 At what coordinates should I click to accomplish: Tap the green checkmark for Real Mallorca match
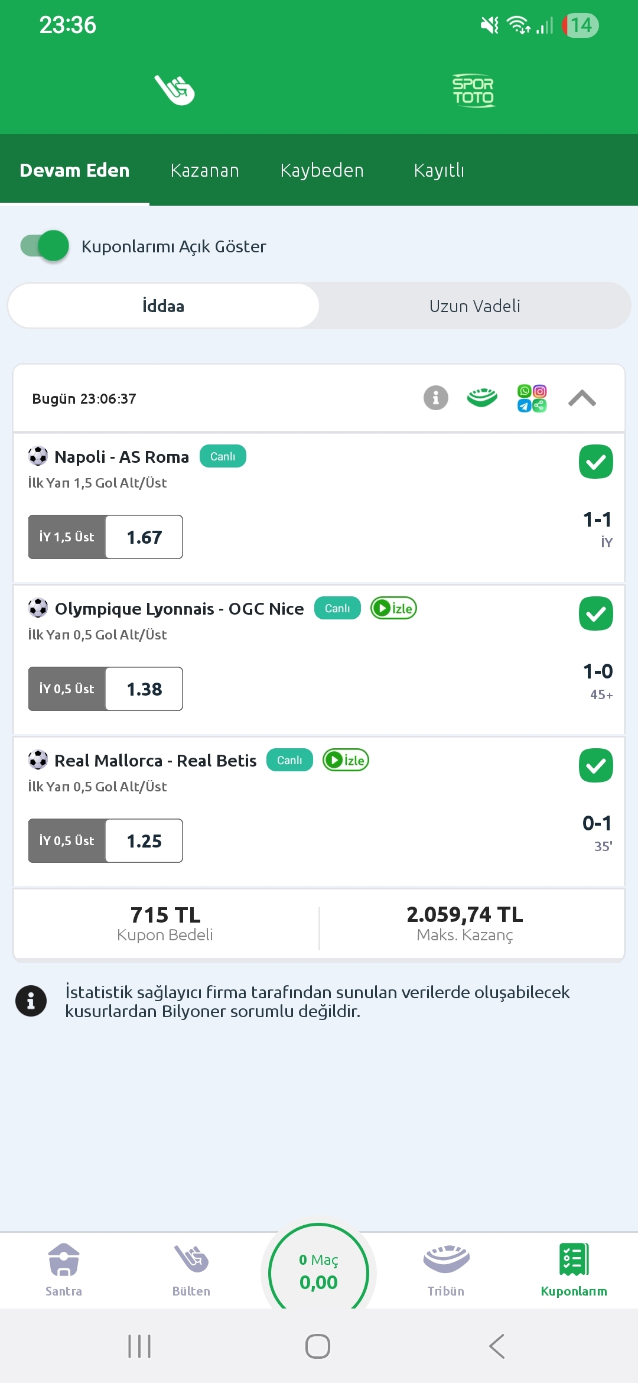595,765
